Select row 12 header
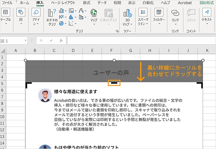This screenshot has height=149, width=216. pyautogui.click(x=3, y=130)
